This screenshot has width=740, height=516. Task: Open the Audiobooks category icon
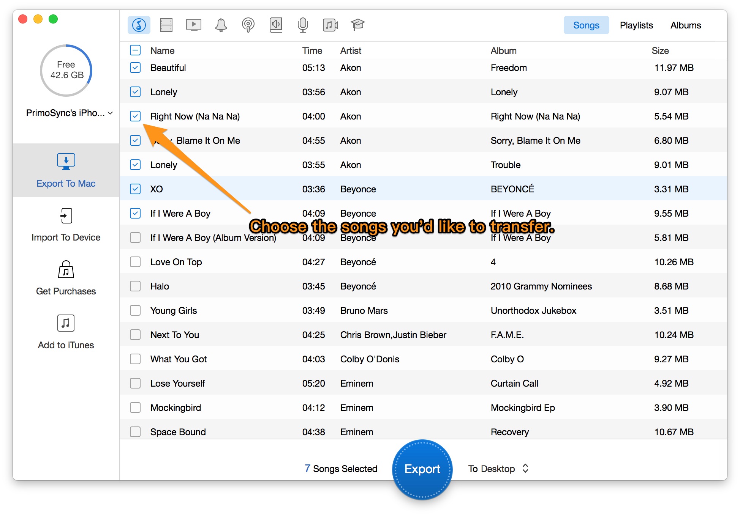click(x=276, y=25)
